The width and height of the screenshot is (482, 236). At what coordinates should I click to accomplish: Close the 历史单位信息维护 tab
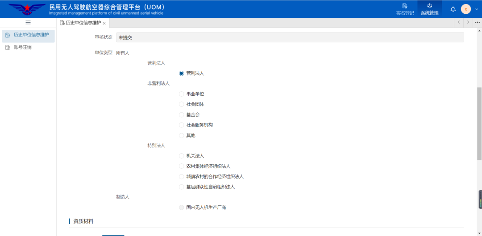pos(104,23)
